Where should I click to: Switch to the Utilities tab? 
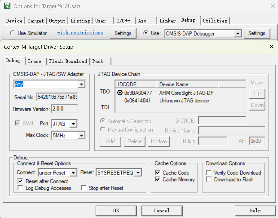click(215, 21)
